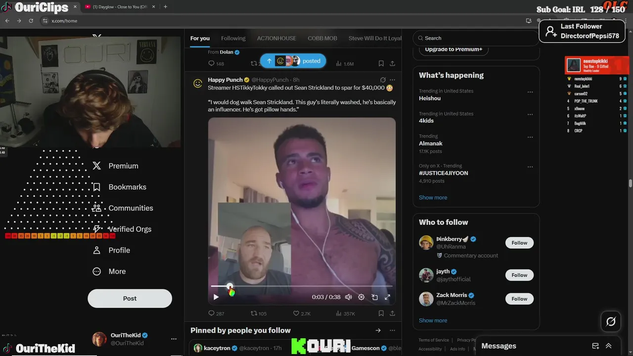Open Premium in sidebar
633x356 pixels.
[116, 166]
